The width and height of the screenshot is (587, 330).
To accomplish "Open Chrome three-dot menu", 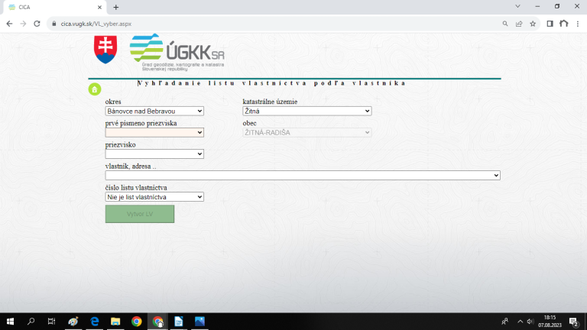I will 578,24.
